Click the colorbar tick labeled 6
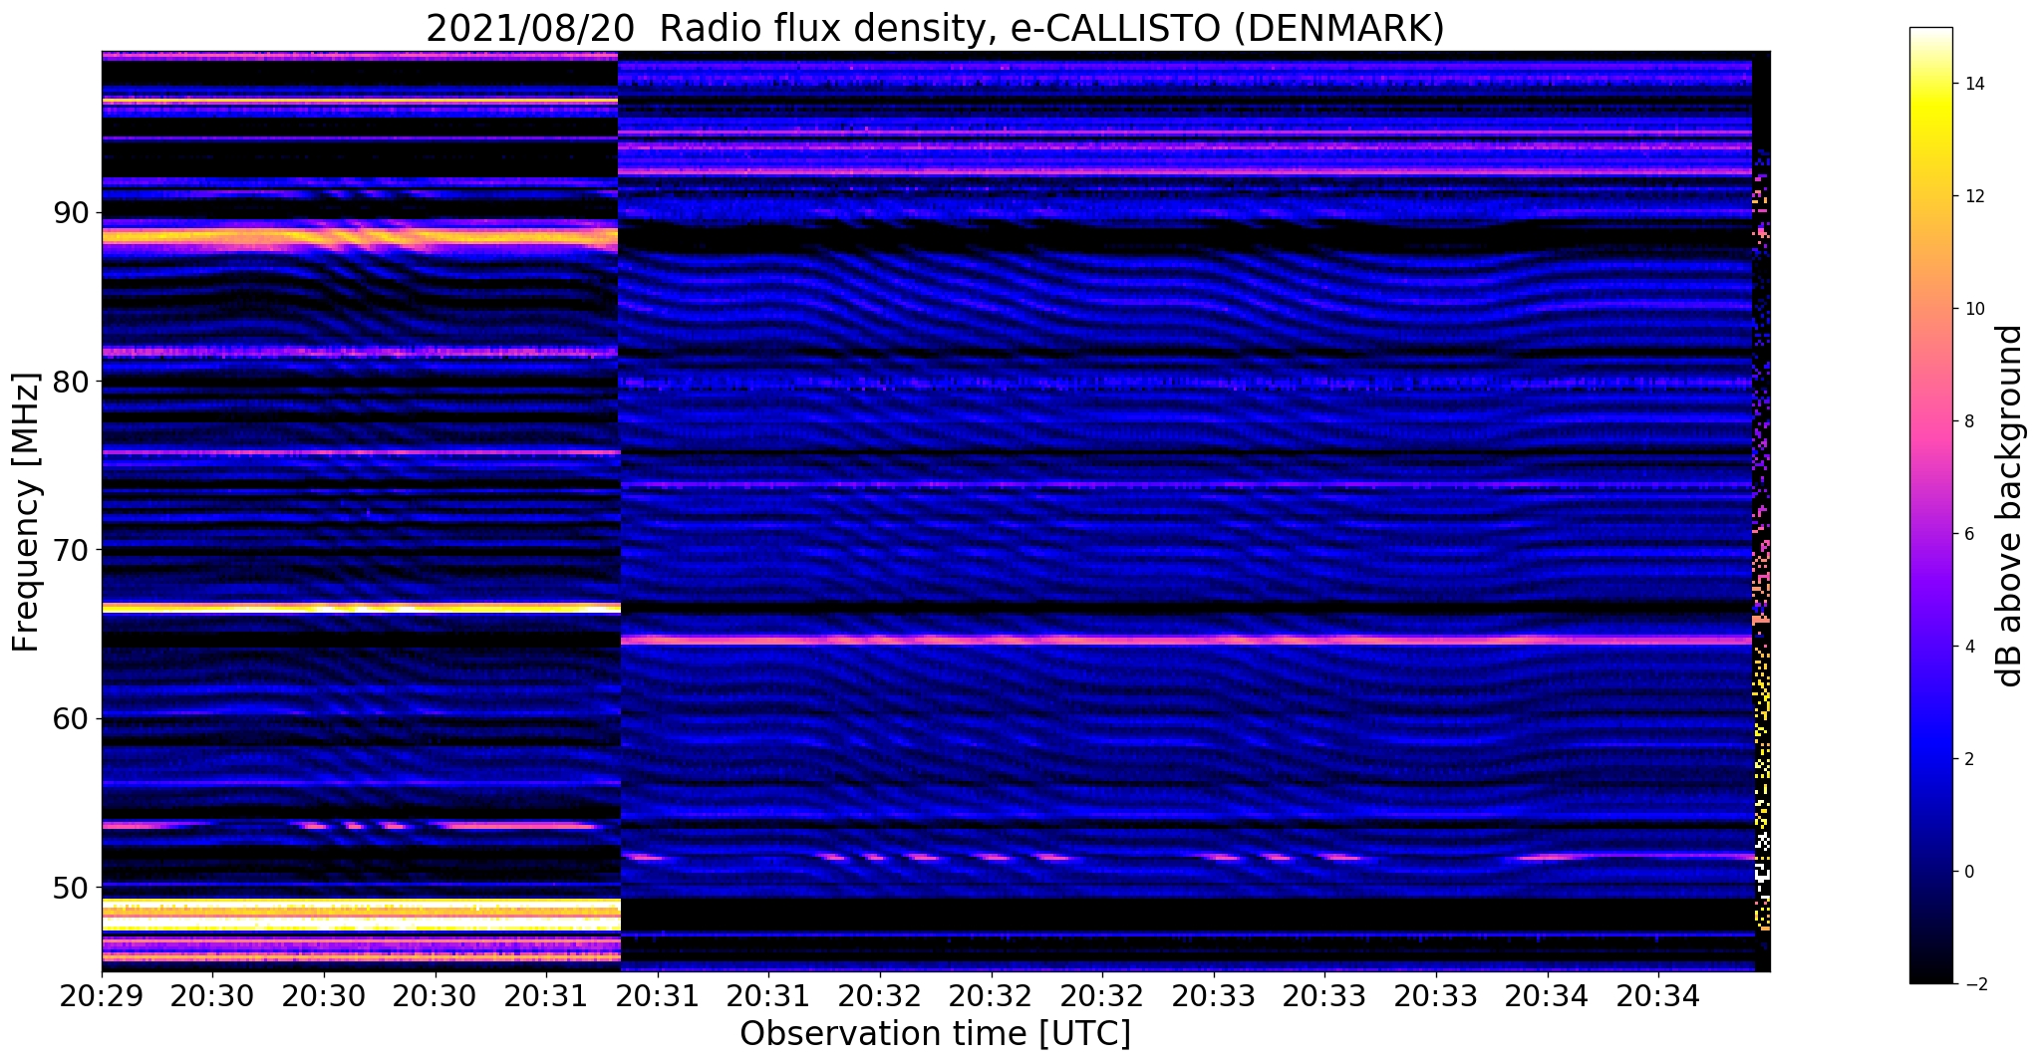Screen dimensions: 2040x1063 pyautogui.click(x=1969, y=534)
